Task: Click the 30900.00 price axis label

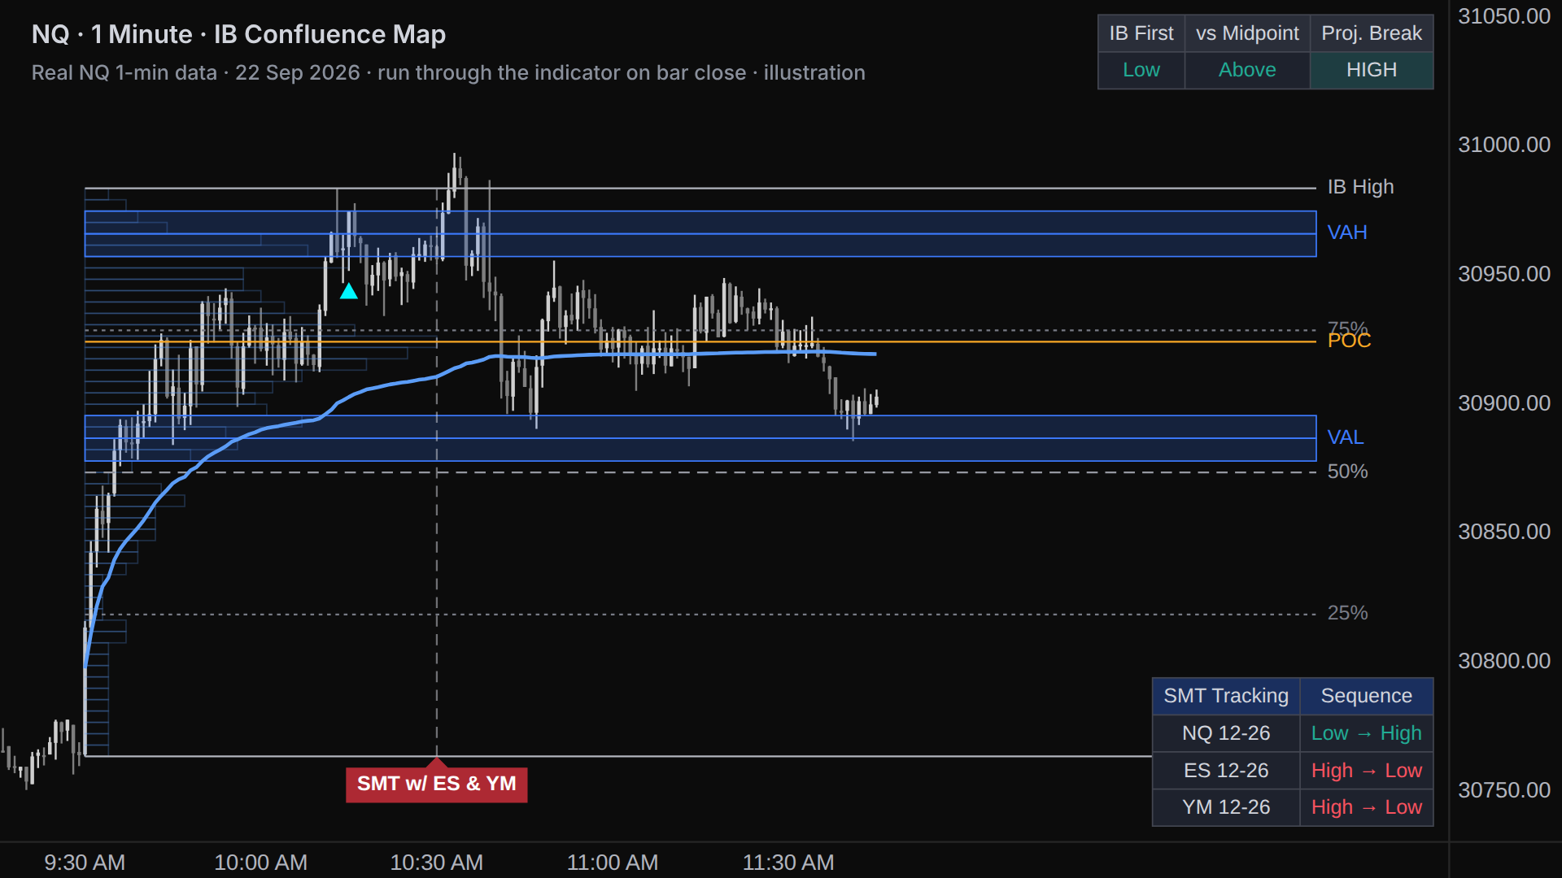Action: [1504, 403]
